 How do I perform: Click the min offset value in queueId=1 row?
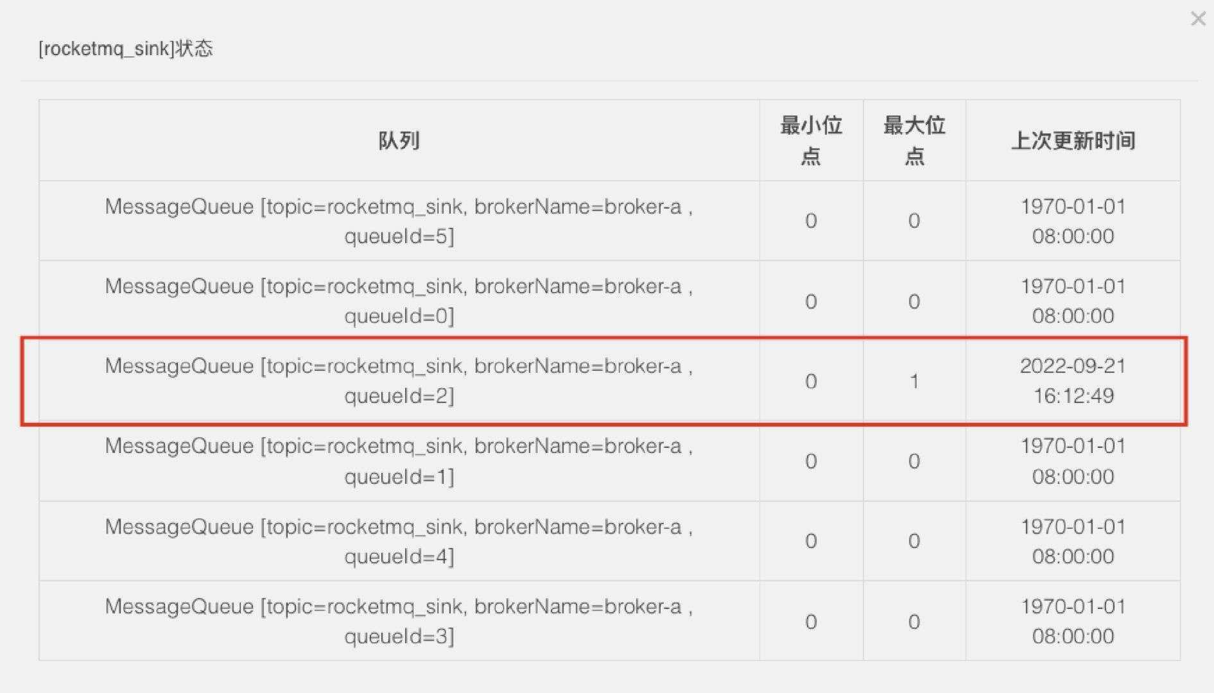pos(811,461)
